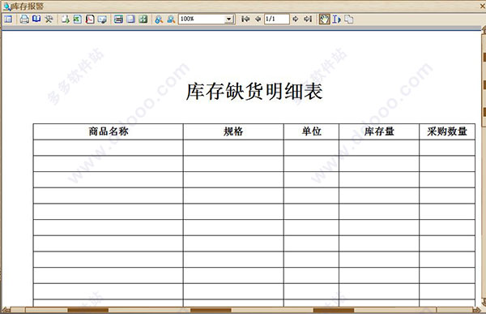Open the blue book page setup icon
Screen dimensions: 486x314
pyautogui.click(x=36, y=19)
